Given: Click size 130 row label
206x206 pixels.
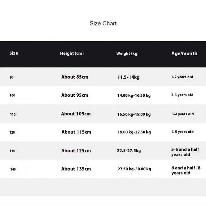Looking at the screenshot, I should coord(12,151).
